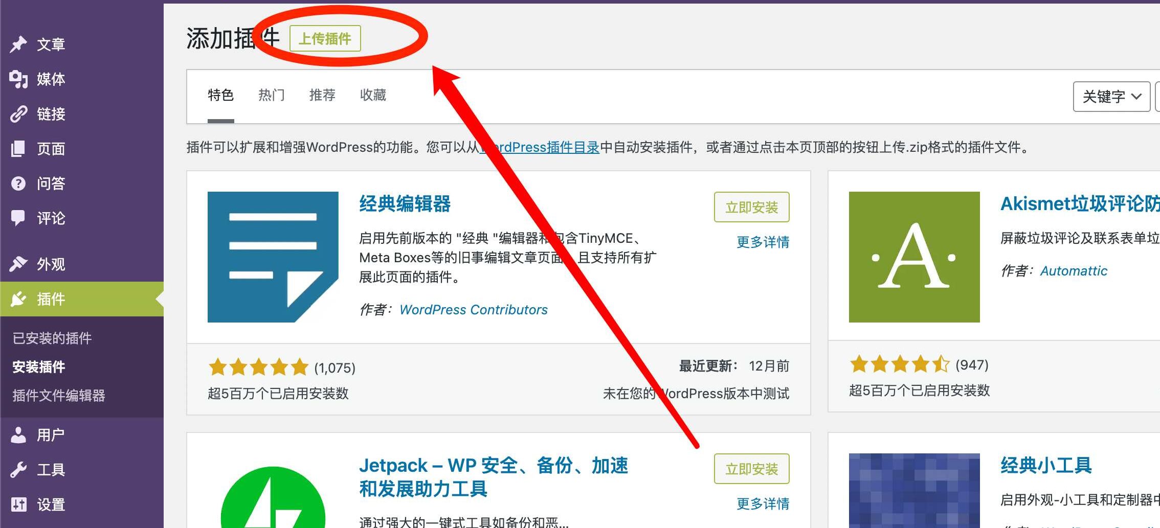Viewport: 1160px width, 528px height.
Task: Click the 用户 user silhouette icon
Action: point(18,435)
